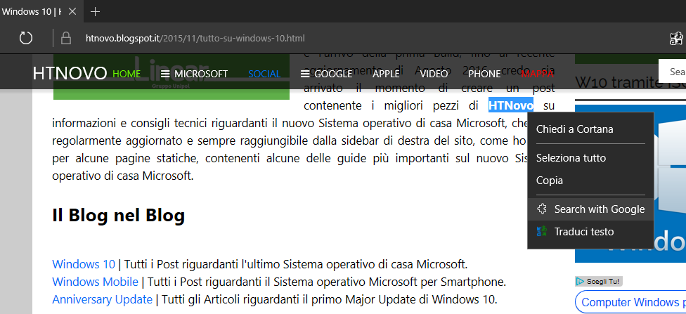This screenshot has width=686, height=314.
Task: Click the Computer Windows ad button
Action: click(630, 302)
